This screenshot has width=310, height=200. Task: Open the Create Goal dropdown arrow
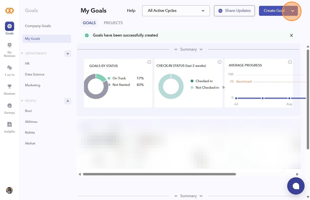click(x=293, y=11)
